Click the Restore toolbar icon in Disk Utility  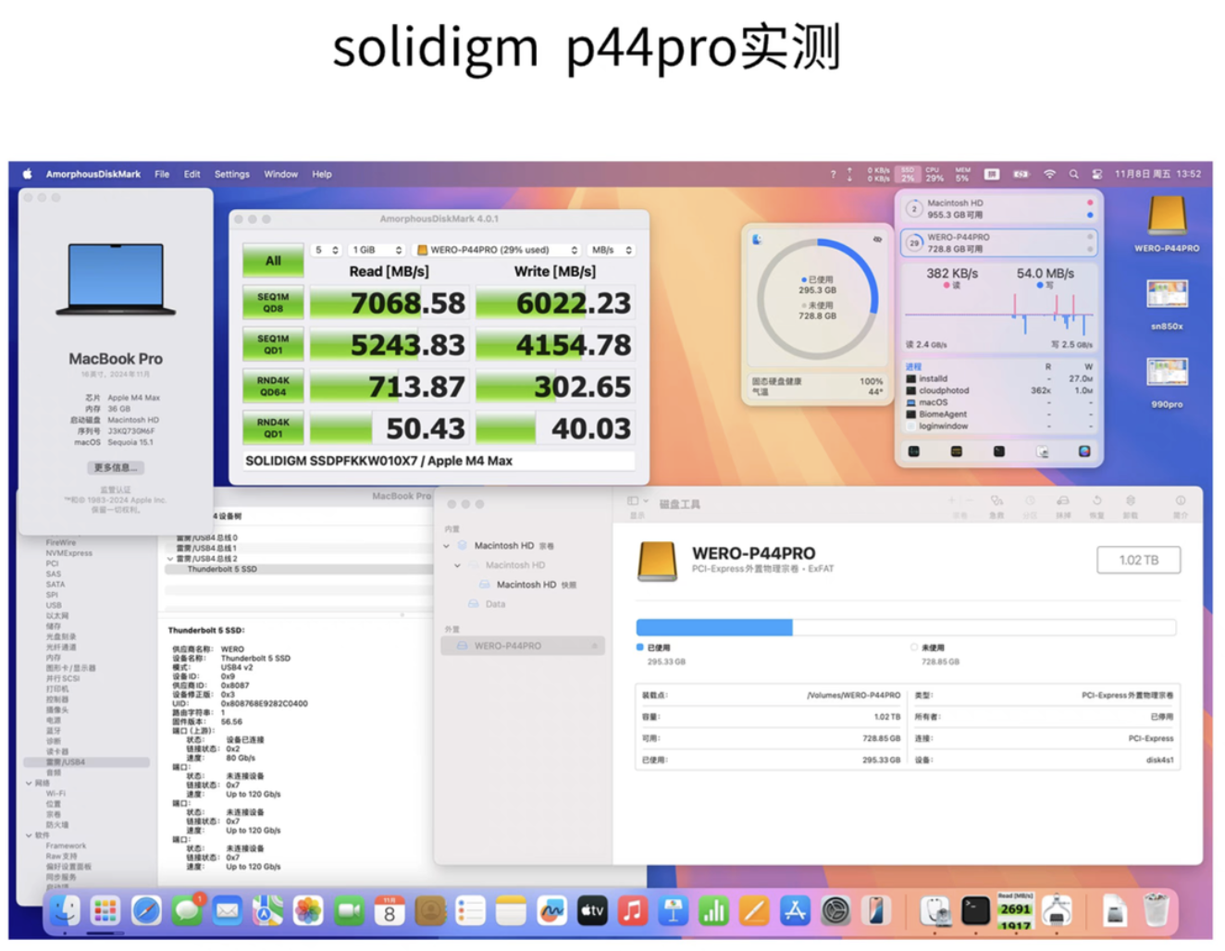click(x=1096, y=500)
